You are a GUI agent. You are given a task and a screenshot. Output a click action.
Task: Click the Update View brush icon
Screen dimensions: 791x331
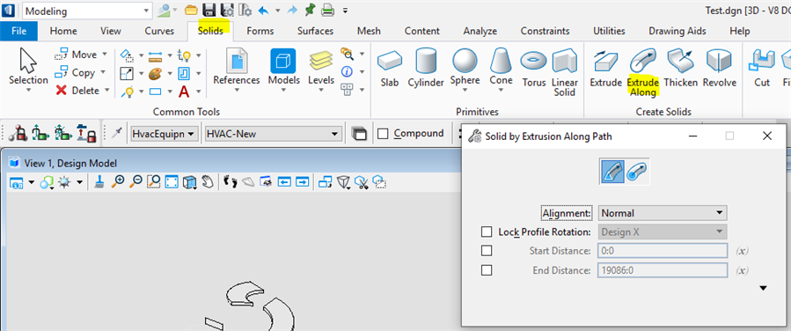pyautogui.click(x=100, y=181)
